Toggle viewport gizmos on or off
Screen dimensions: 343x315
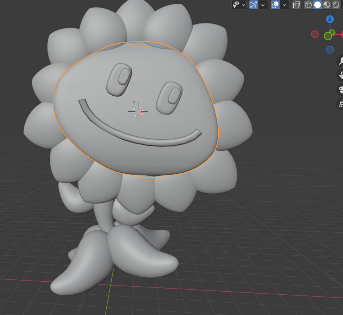[x=254, y=5]
